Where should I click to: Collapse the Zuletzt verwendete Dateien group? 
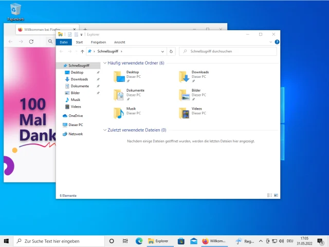tap(105, 130)
